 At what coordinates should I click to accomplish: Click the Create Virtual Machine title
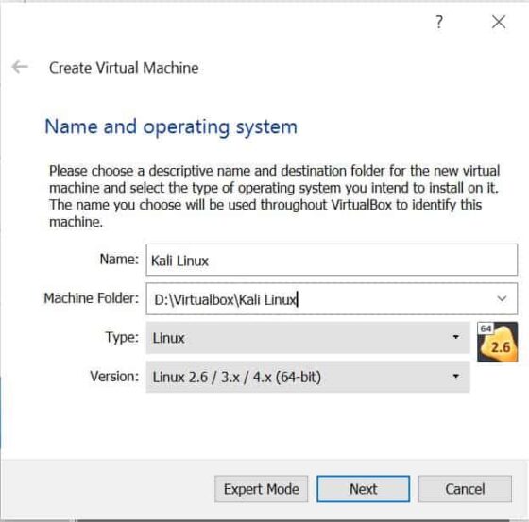(124, 68)
